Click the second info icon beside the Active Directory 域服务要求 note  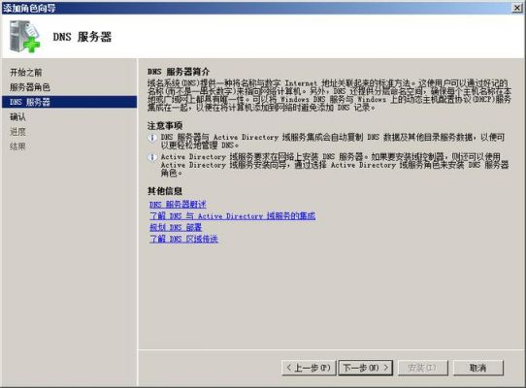152,157
